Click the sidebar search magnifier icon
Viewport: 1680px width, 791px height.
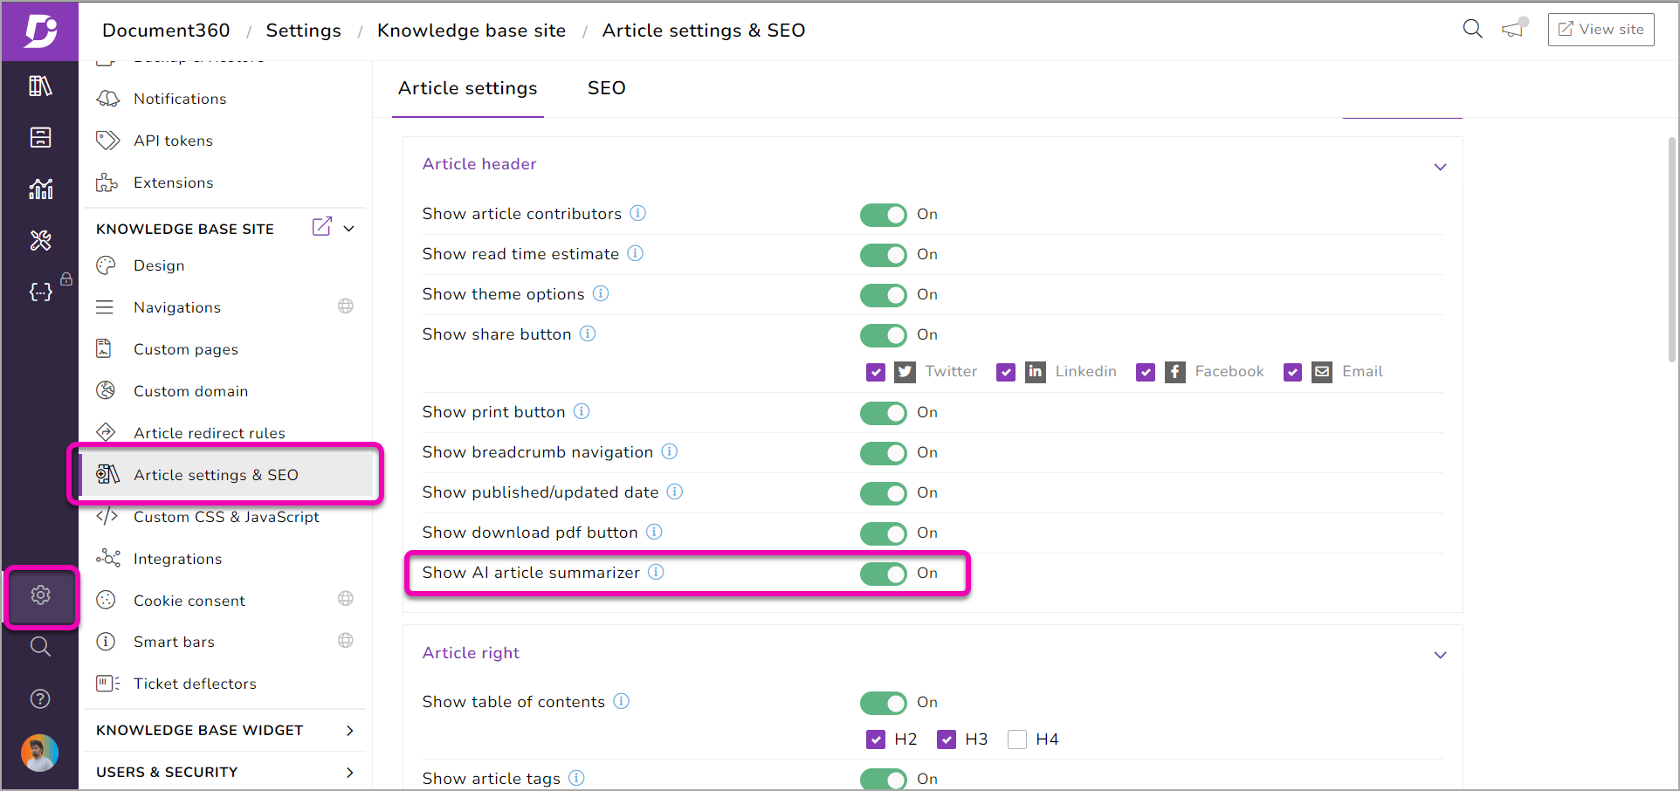pyautogui.click(x=40, y=647)
